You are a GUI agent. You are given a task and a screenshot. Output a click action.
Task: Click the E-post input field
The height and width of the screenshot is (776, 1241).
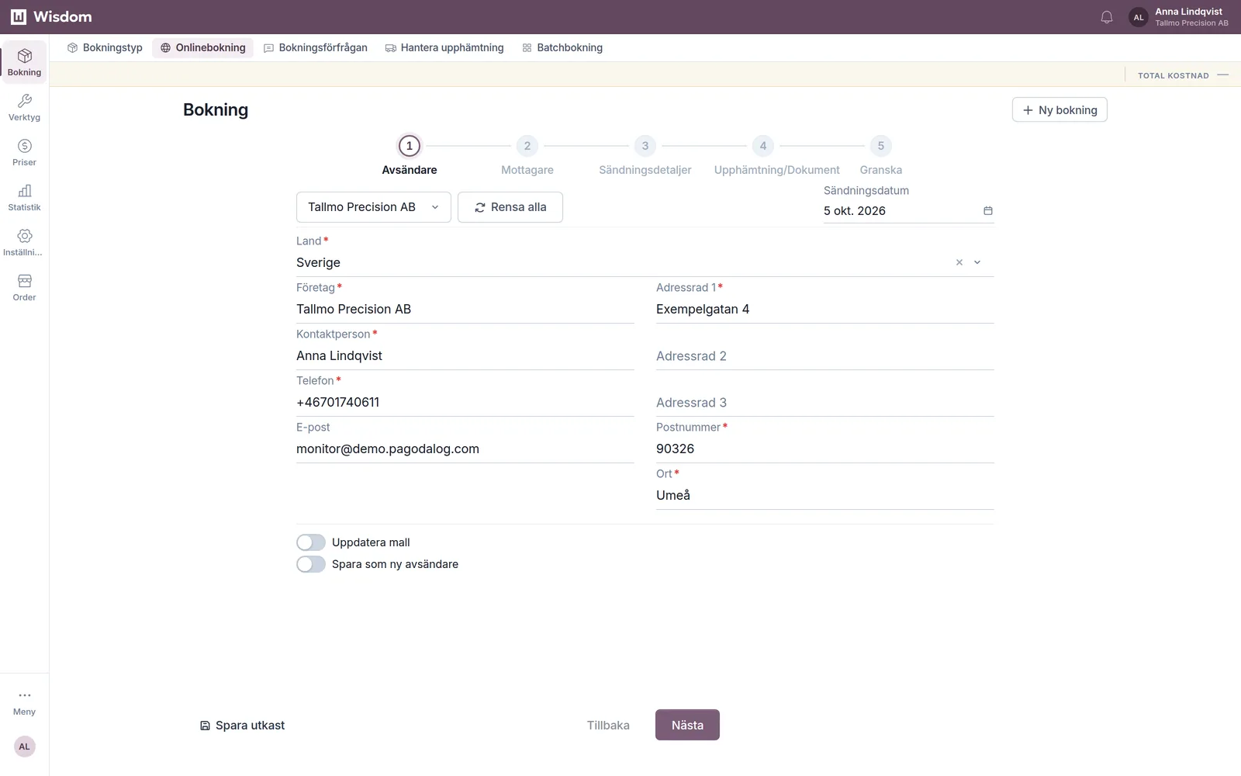click(x=465, y=449)
